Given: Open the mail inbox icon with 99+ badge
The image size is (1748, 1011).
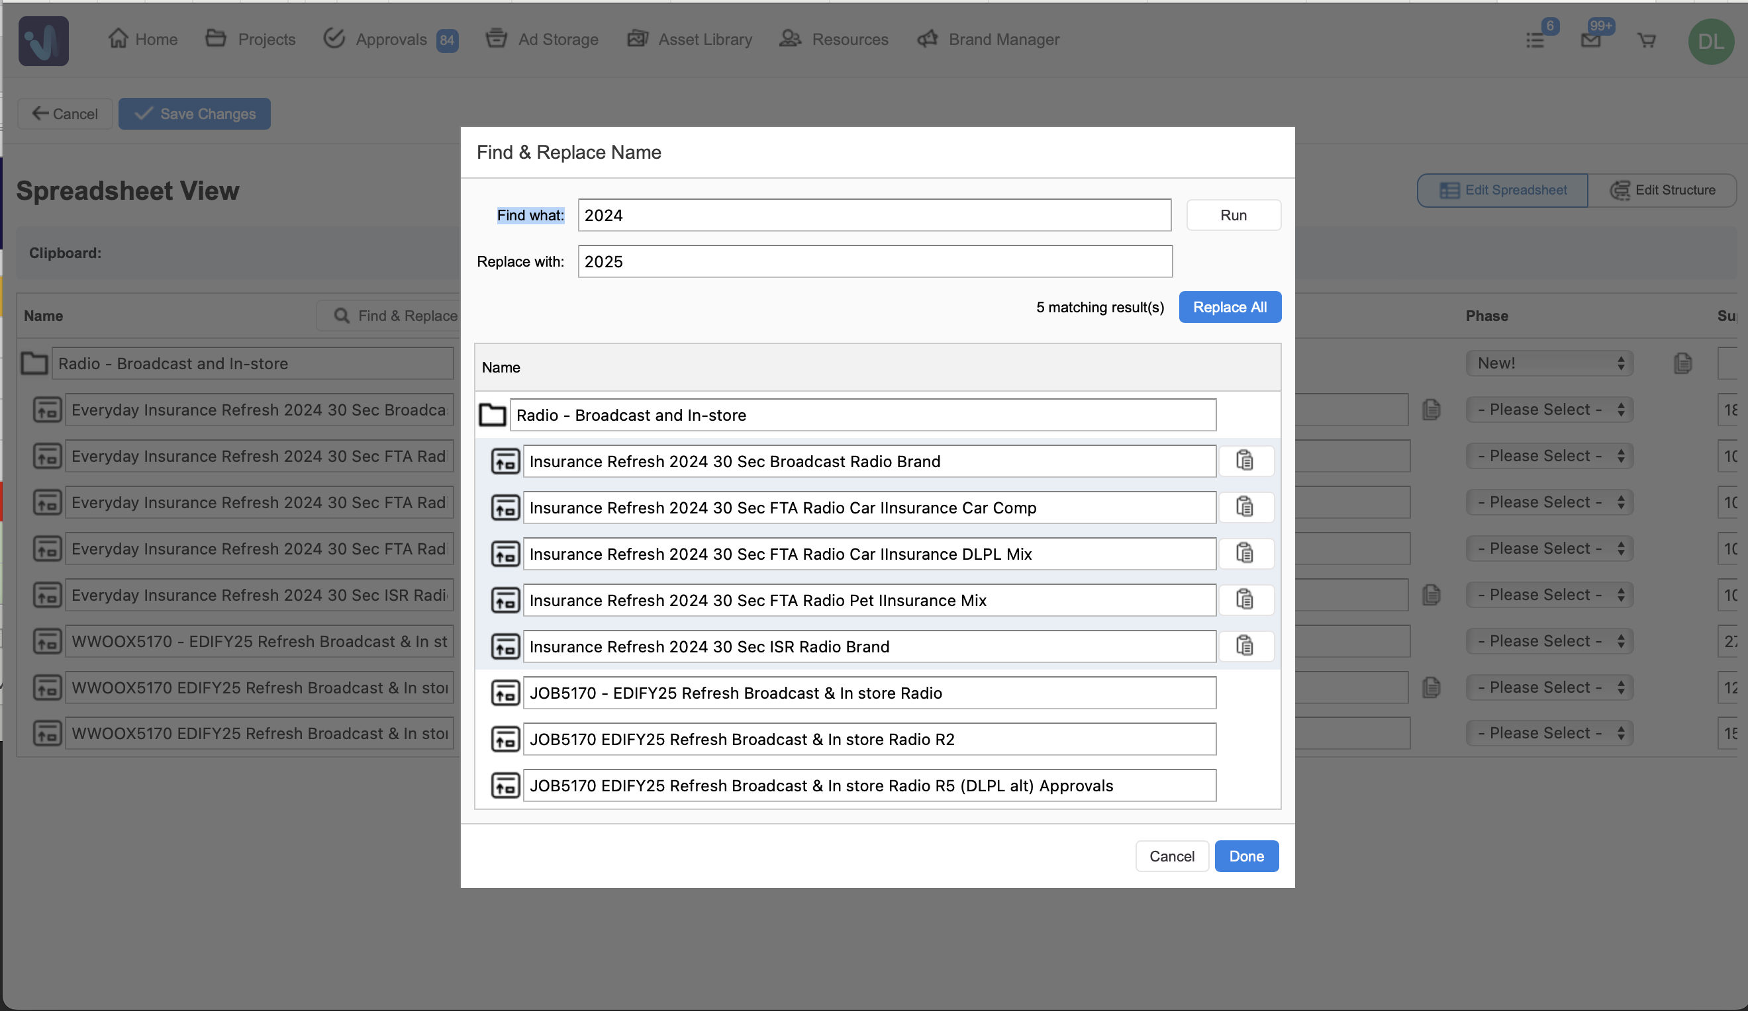Looking at the screenshot, I should pyautogui.click(x=1590, y=40).
